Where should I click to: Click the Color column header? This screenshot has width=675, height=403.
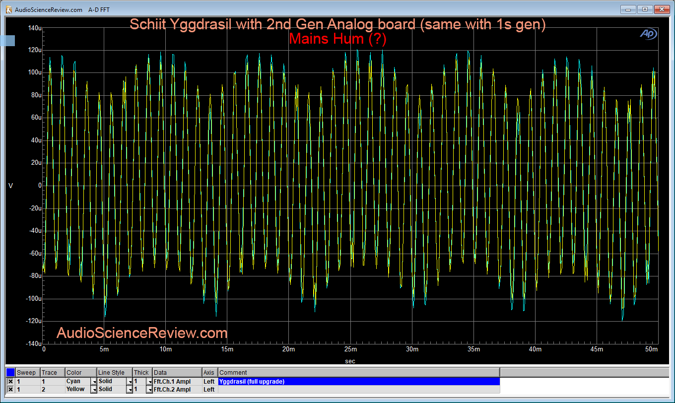[x=81, y=373]
